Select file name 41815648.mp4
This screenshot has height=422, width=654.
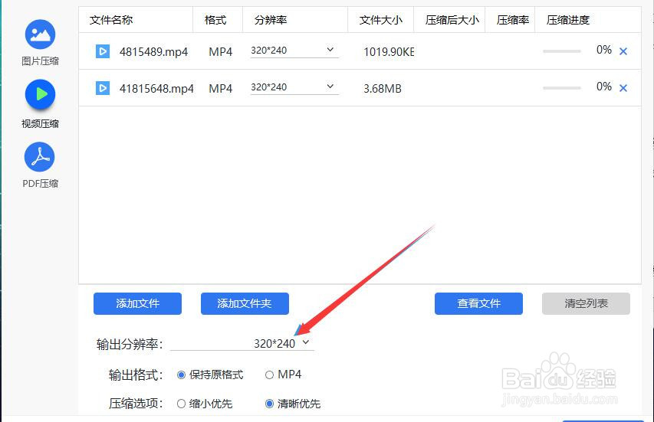(156, 89)
